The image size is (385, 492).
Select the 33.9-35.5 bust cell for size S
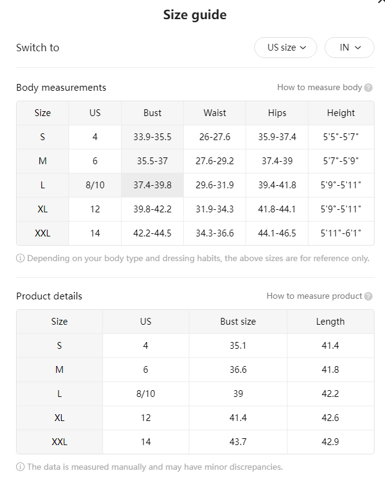(152, 137)
